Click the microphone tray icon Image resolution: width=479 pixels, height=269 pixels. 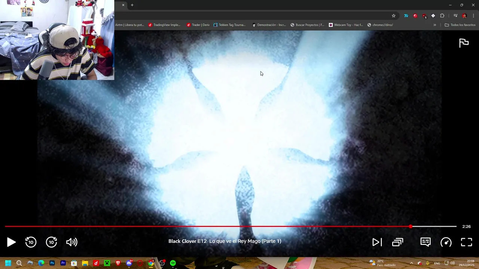pos(427,263)
